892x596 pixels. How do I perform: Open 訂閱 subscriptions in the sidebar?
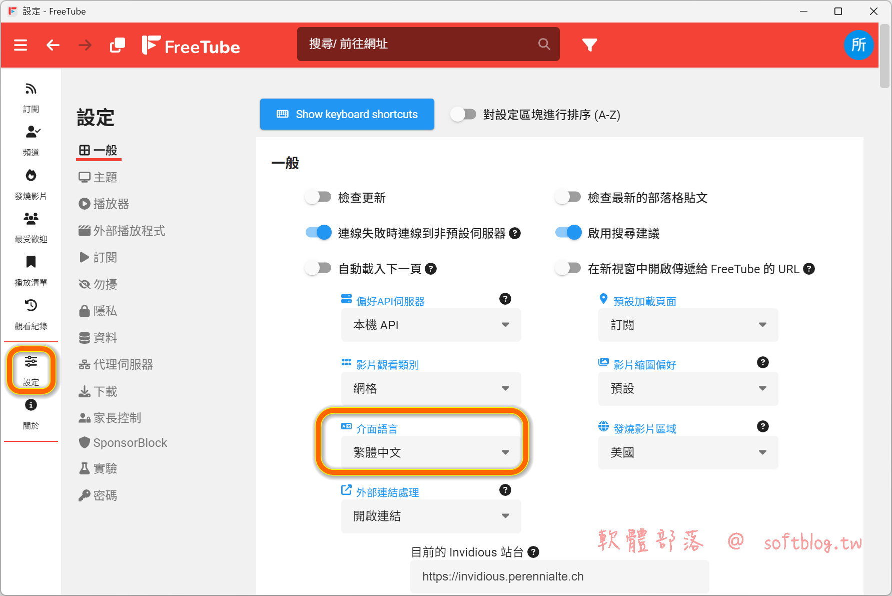(x=31, y=98)
